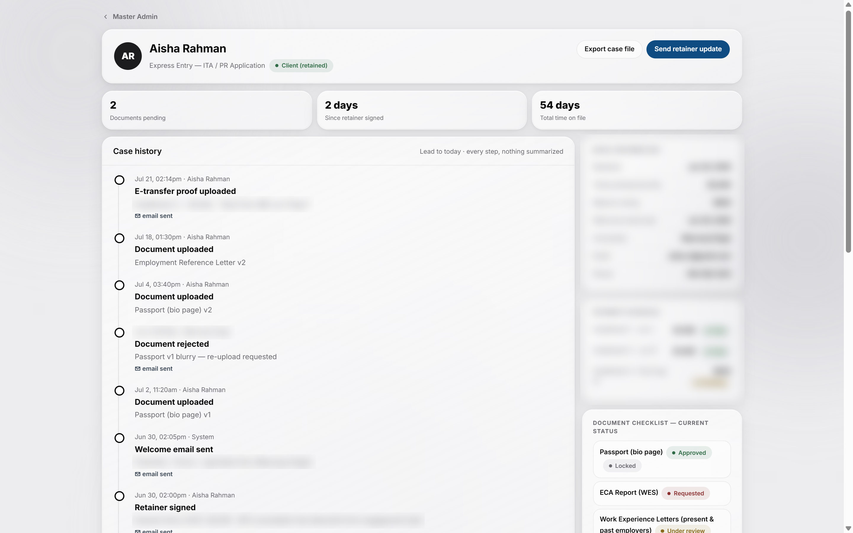Viewport: 853px width, 533px height.
Task: Click 'Employment Reference Letter v2' text
Action: pyautogui.click(x=190, y=263)
